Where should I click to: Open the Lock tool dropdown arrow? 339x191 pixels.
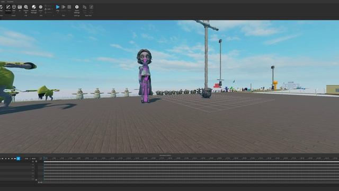coord(52,9)
